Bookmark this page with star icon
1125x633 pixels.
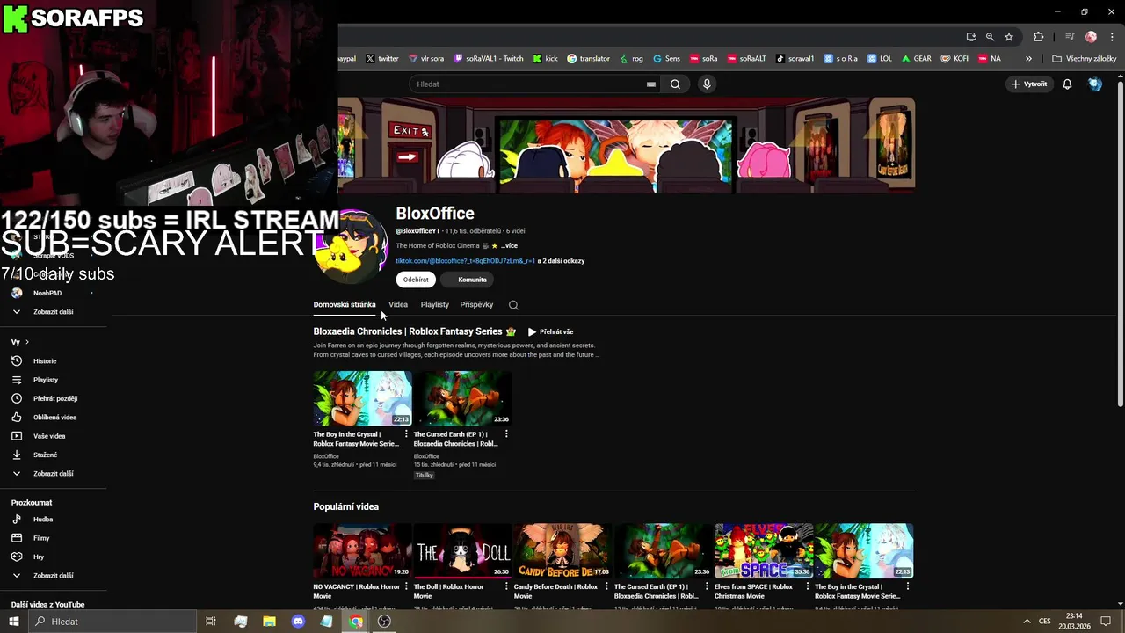[1009, 37]
